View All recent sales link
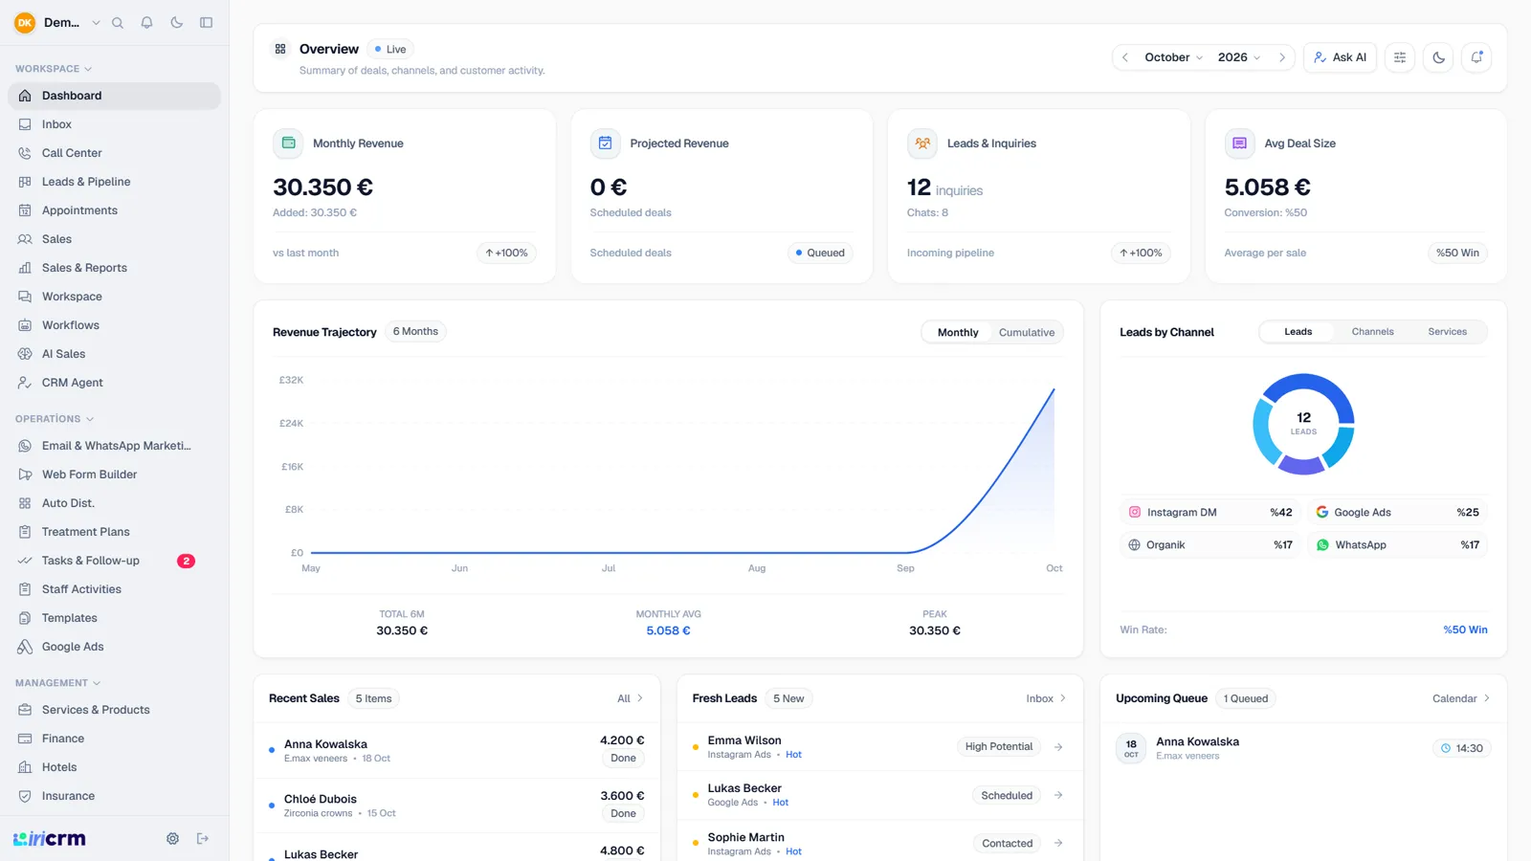 (630, 698)
